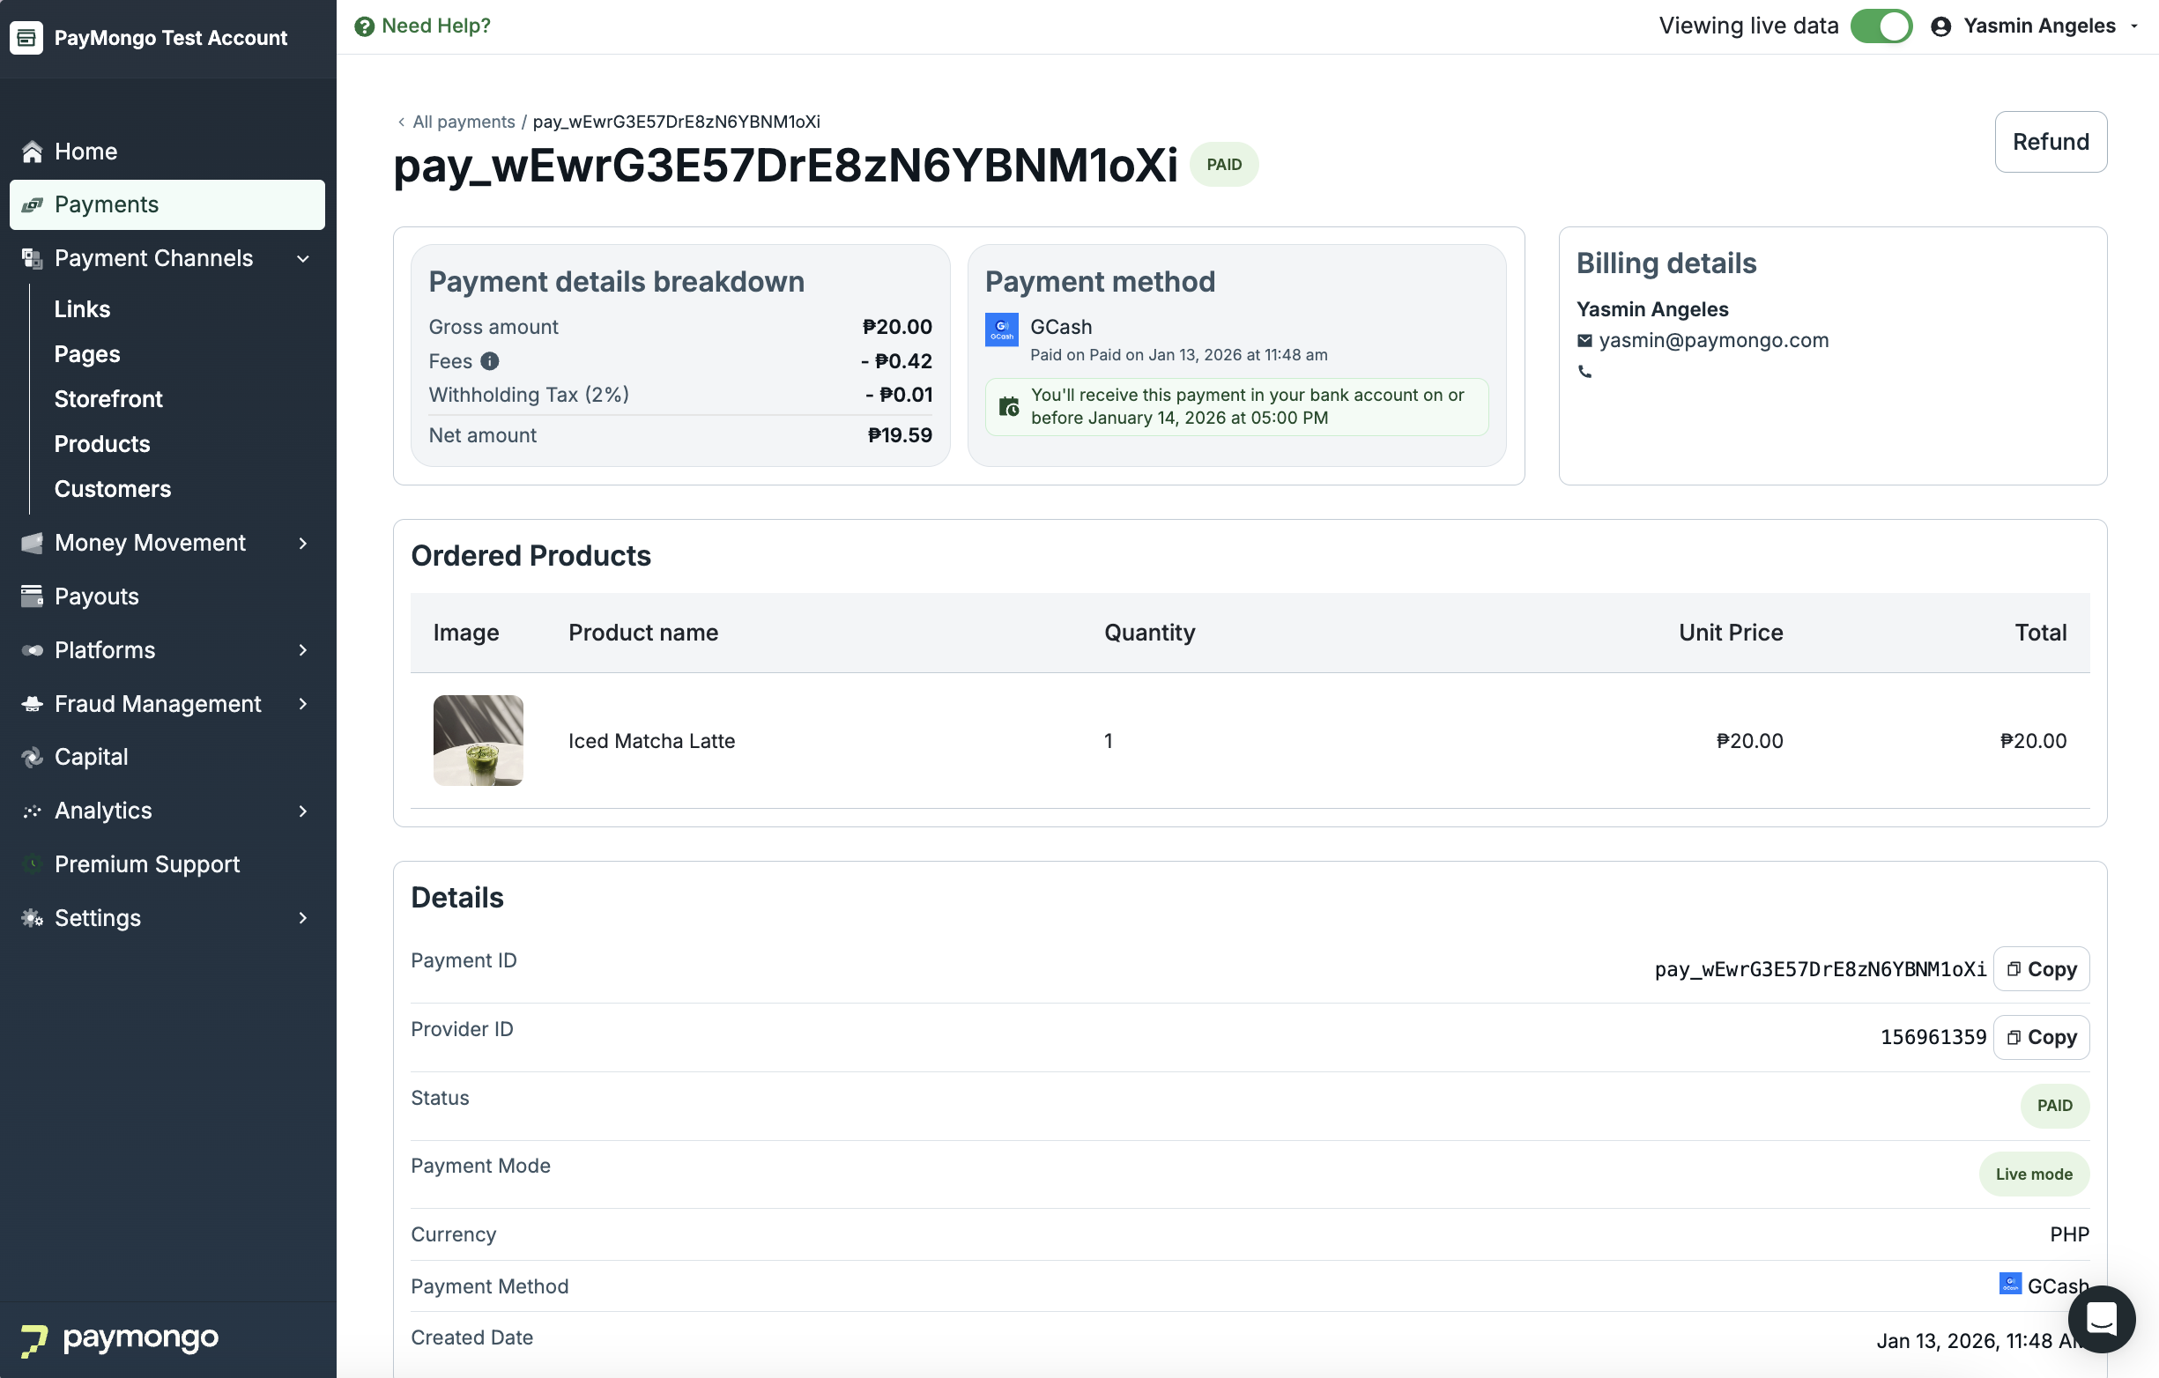Click the email envelope icon in Billing details

pyautogui.click(x=1584, y=341)
